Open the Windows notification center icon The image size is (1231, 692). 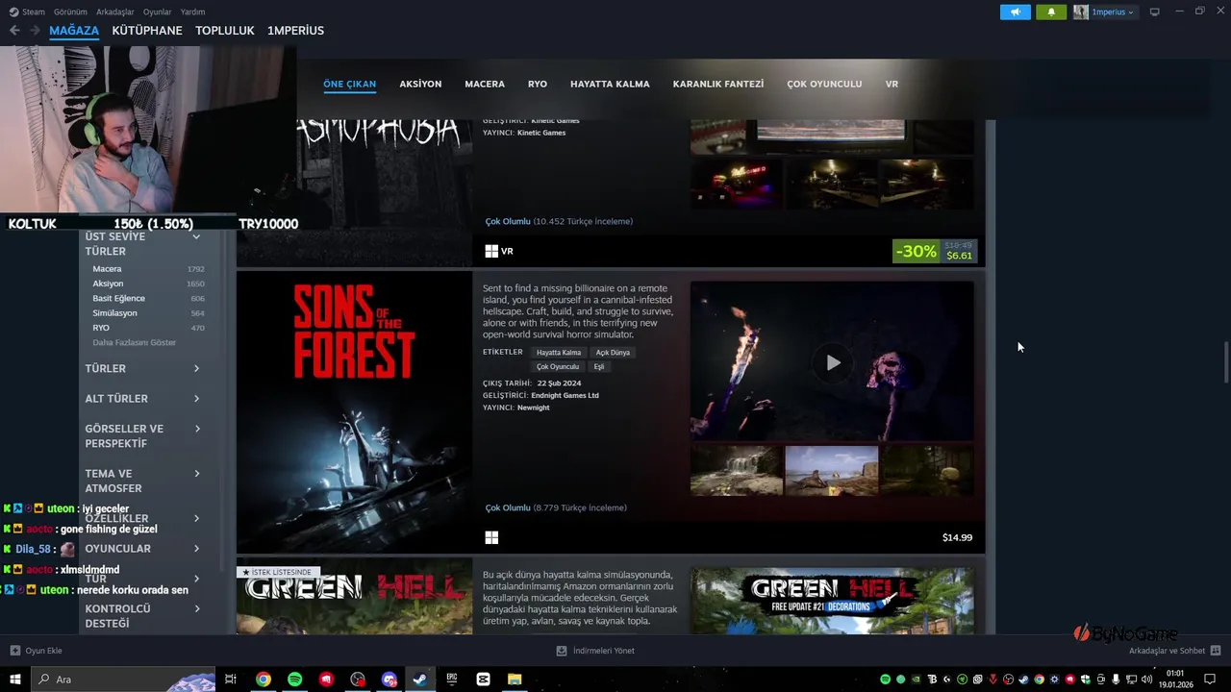click(x=1208, y=680)
